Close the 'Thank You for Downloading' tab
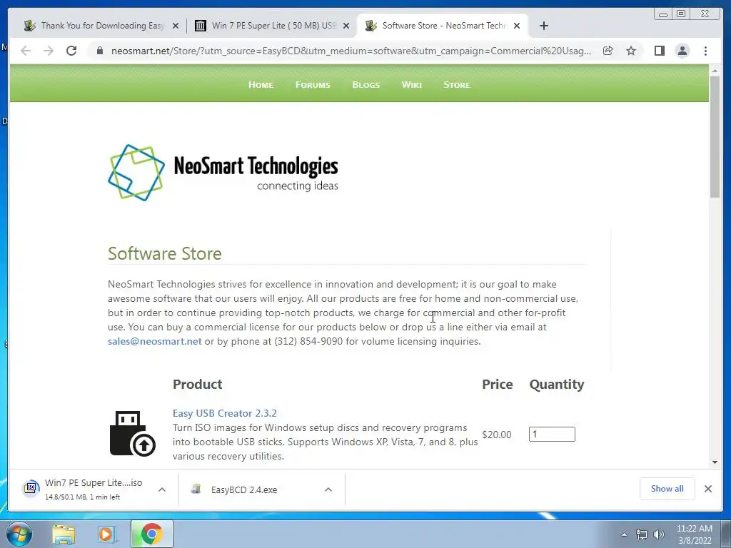The image size is (731, 548). pyautogui.click(x=176, y=26)
